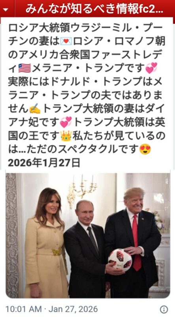Click the ornate grey wall panel at the photo's left
Viewport: 175px width, 317px height.
pos(13,235)
